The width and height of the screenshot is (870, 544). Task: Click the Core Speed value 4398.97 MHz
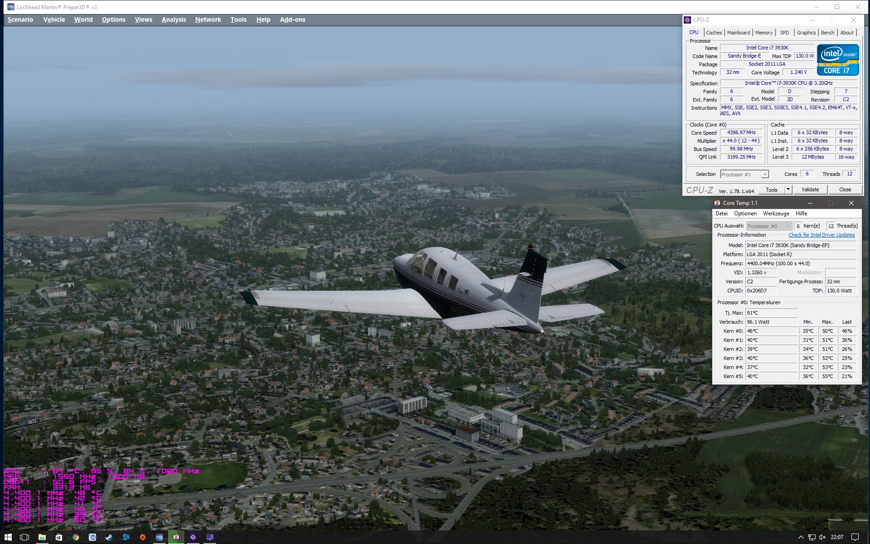(x=741, y=133)
